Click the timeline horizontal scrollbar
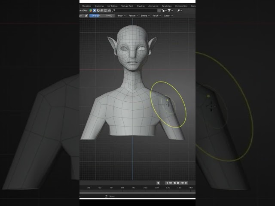The height and width of the screenshot is (206, 275). click(137, 193)
